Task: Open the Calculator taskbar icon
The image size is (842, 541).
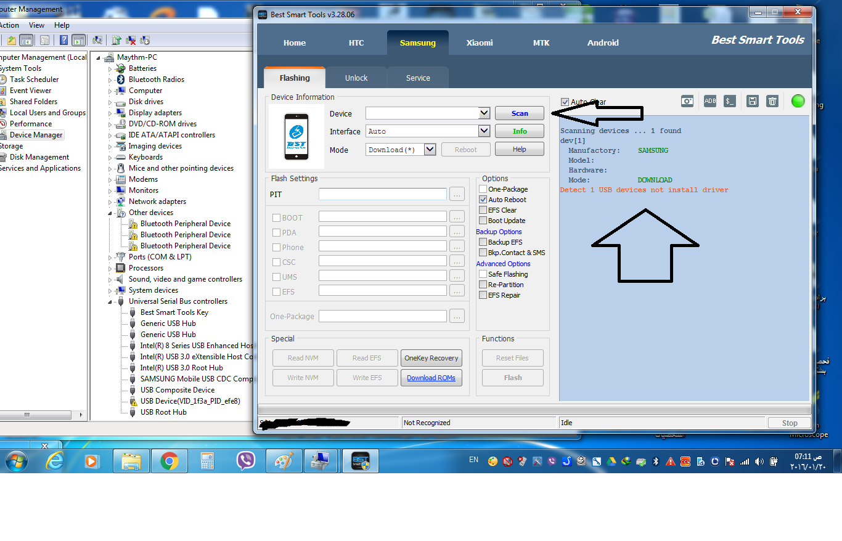Action: [208, 461]
